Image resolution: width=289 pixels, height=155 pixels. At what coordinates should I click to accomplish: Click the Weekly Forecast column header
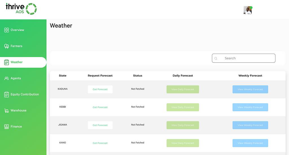pos(250,76)
